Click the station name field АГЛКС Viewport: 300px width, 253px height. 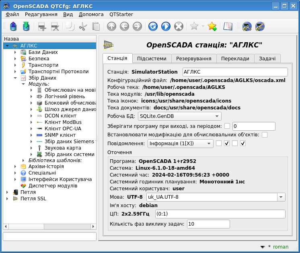click(x=235, y=72)
